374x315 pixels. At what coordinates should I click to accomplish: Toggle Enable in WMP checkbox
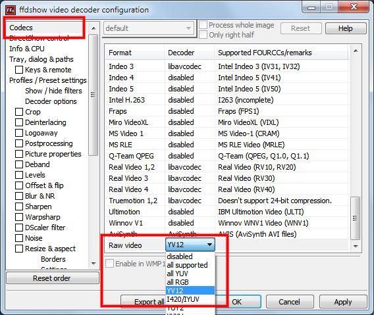point(109,264)
